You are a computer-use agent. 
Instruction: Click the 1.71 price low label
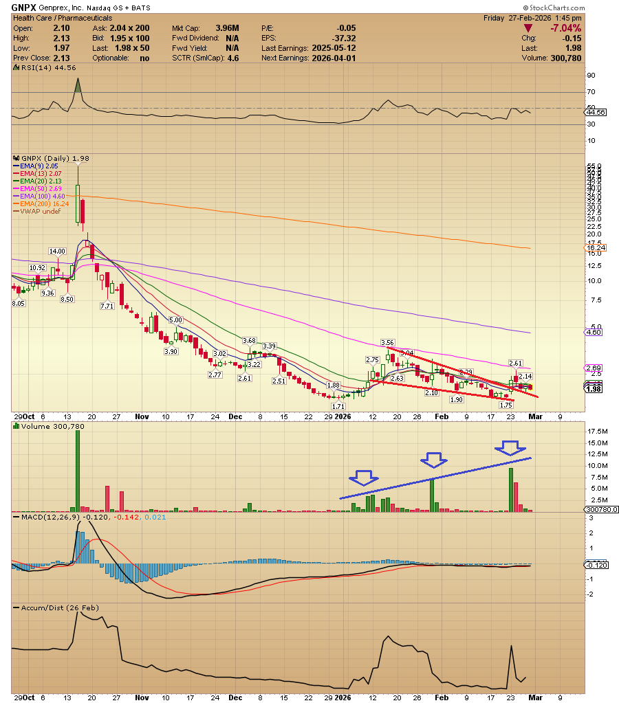338,406
